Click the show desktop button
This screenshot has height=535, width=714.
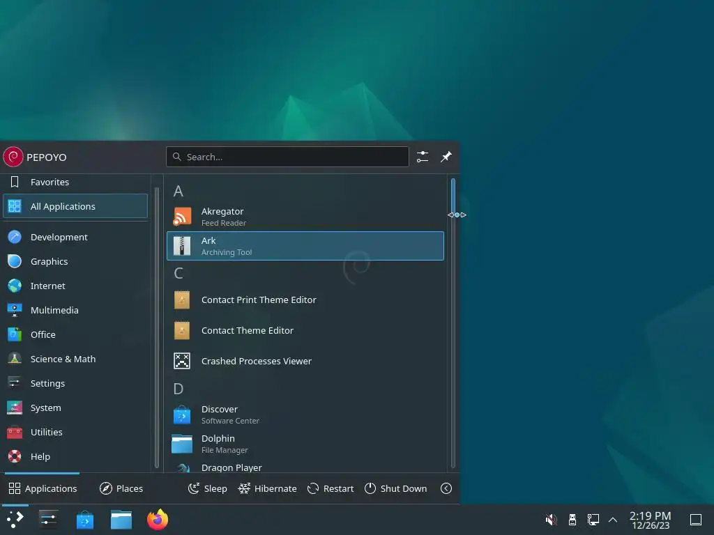tap(695, 519)
